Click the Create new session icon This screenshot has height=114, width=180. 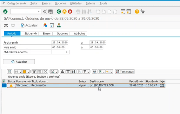(123, 11)
